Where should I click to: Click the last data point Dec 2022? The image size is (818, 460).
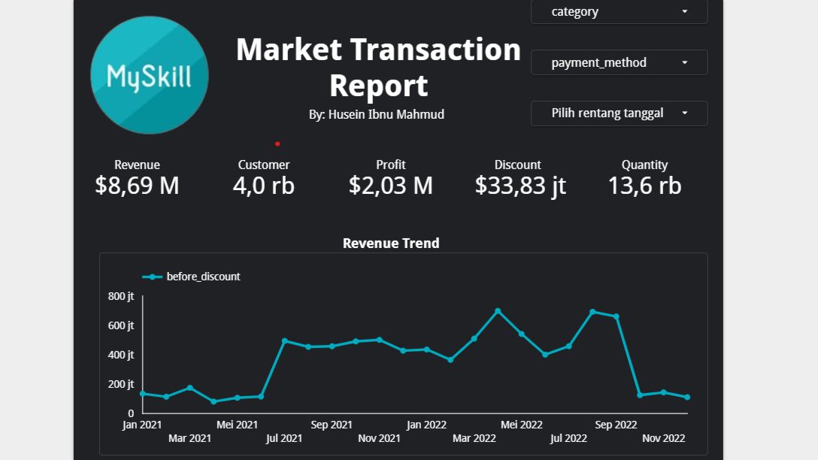pyautogui.click(x=688, y=398)
